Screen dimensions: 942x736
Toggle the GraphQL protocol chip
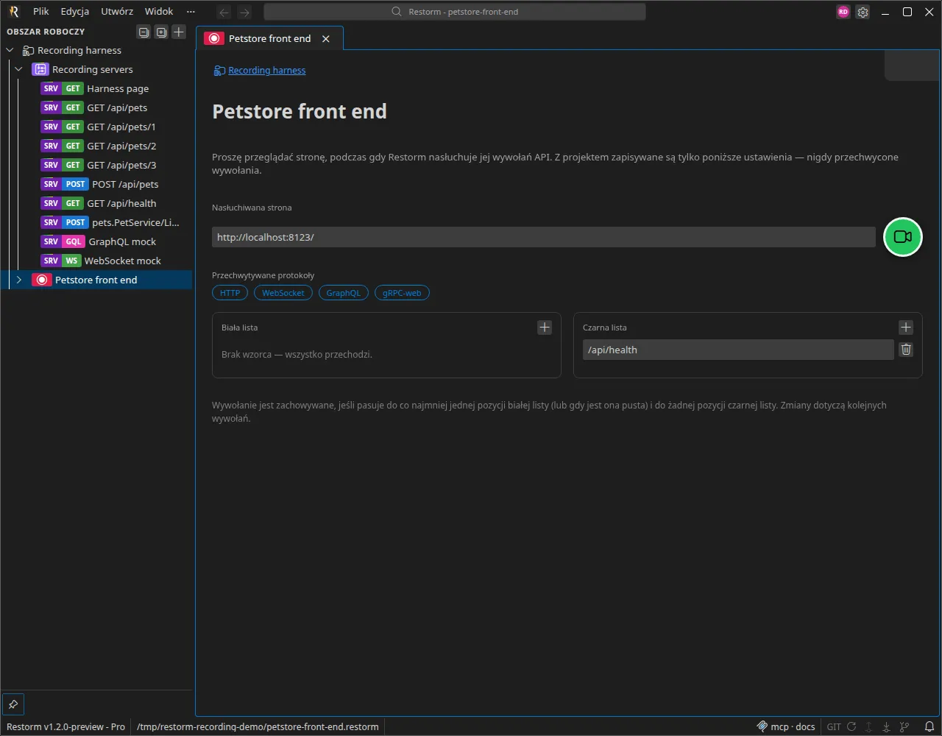pos(344,293)
